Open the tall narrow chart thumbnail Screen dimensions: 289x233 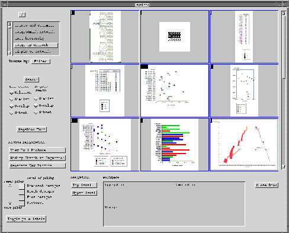coord(244,37)
